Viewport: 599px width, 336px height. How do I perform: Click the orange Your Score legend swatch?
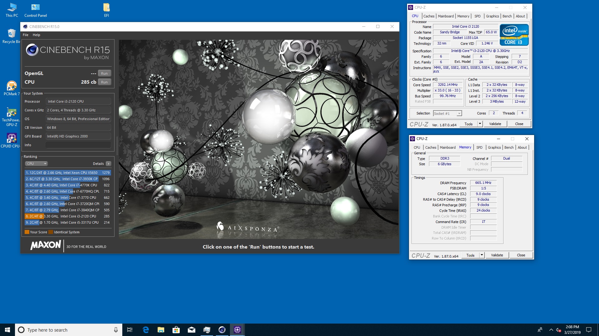click(x=27, y=232)
